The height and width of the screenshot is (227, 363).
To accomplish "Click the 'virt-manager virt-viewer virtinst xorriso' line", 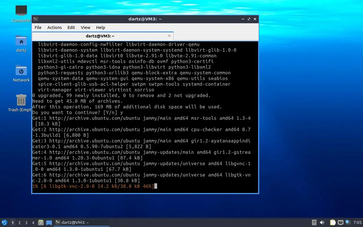I will point(96,90).
